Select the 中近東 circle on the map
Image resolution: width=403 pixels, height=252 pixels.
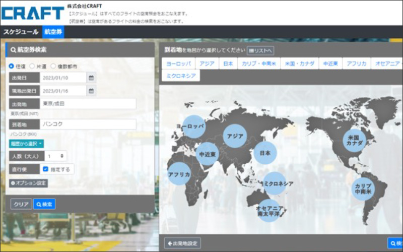(207, 154)
